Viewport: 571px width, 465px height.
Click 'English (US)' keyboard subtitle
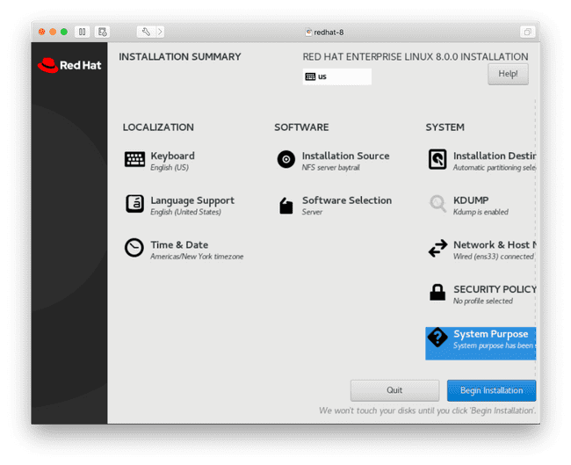coord(170,168)
